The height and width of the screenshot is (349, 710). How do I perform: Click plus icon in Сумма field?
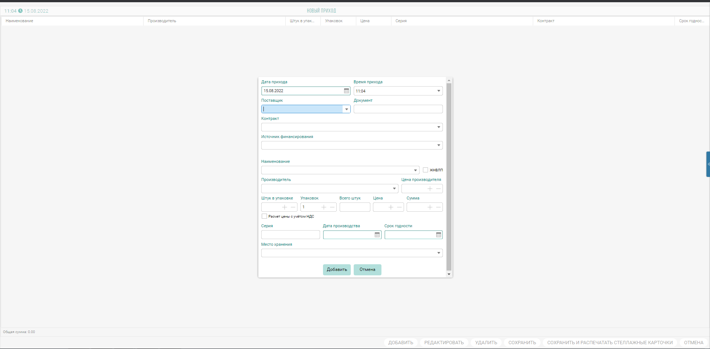tap(430, 207)
